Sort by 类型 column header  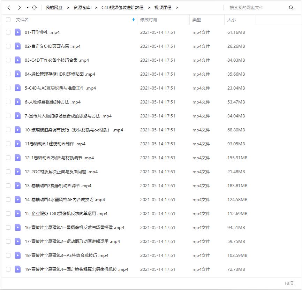[x=197, y=20]
